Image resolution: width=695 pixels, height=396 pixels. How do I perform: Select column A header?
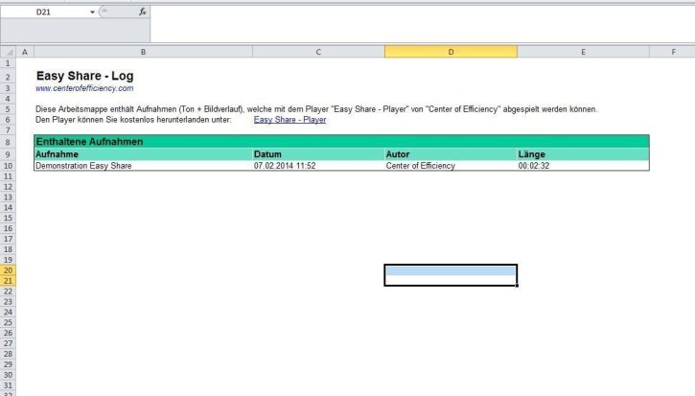pos(25,52)
